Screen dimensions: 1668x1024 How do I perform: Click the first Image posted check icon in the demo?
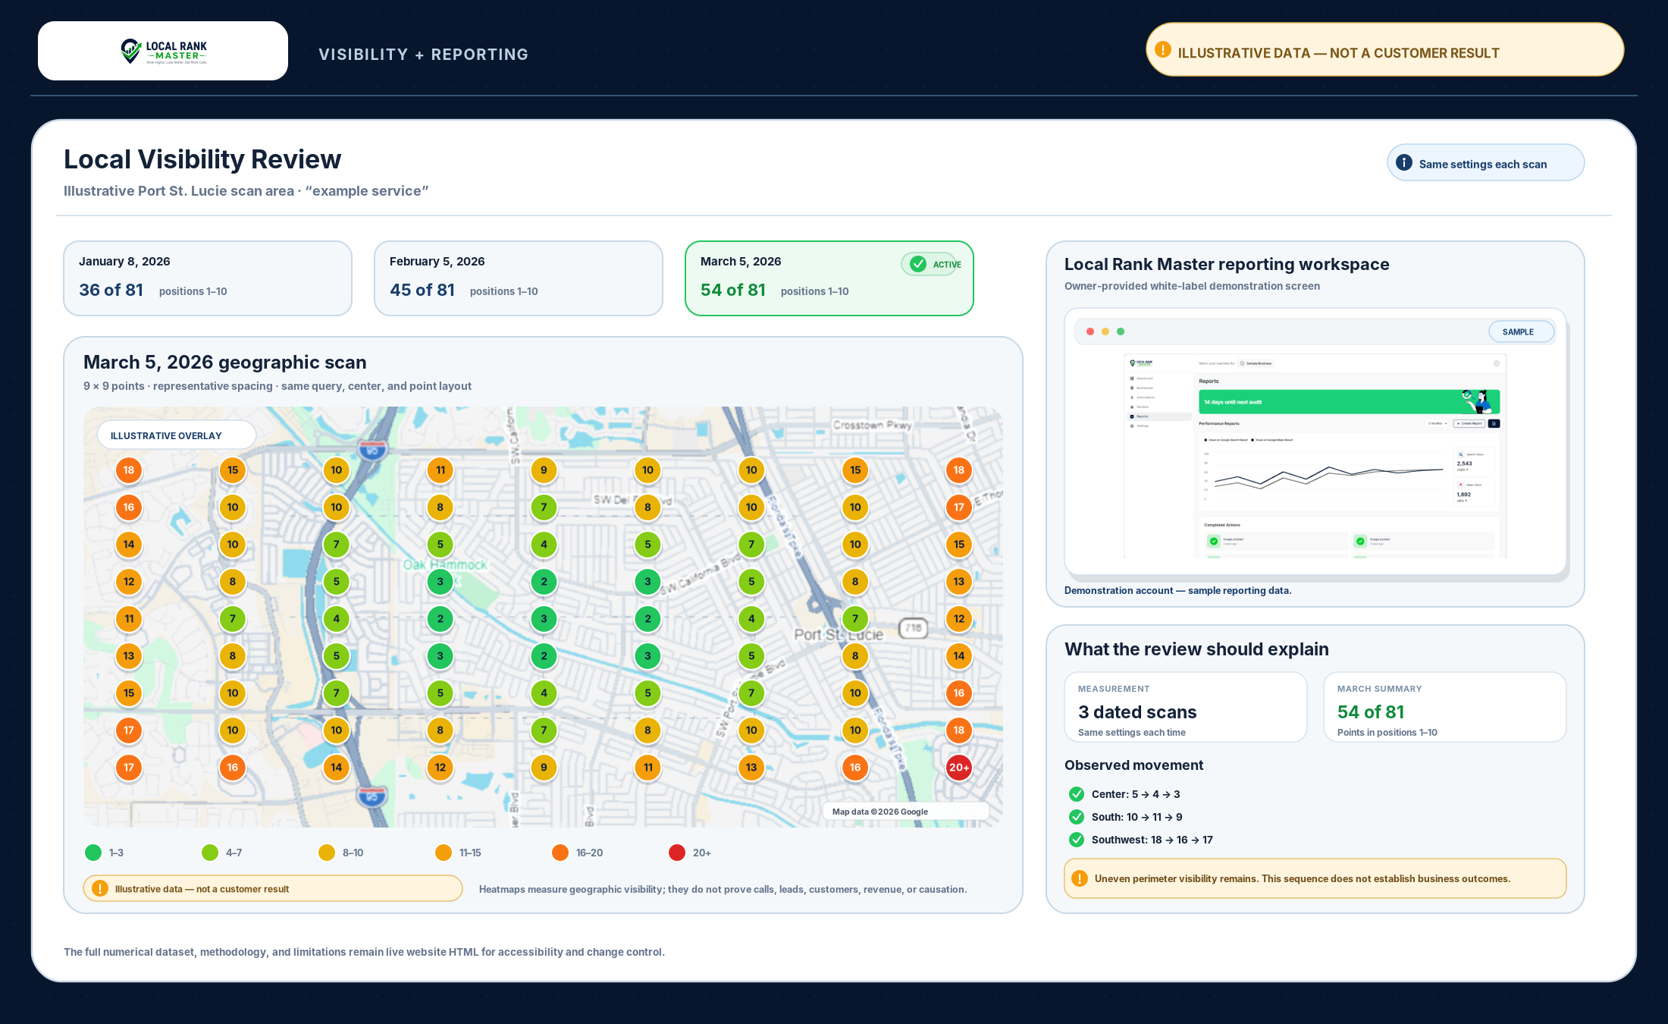1214,541
